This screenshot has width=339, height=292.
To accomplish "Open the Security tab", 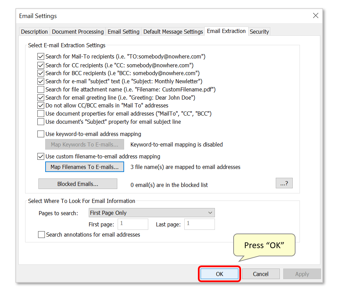I will click(x=259, y=32).
